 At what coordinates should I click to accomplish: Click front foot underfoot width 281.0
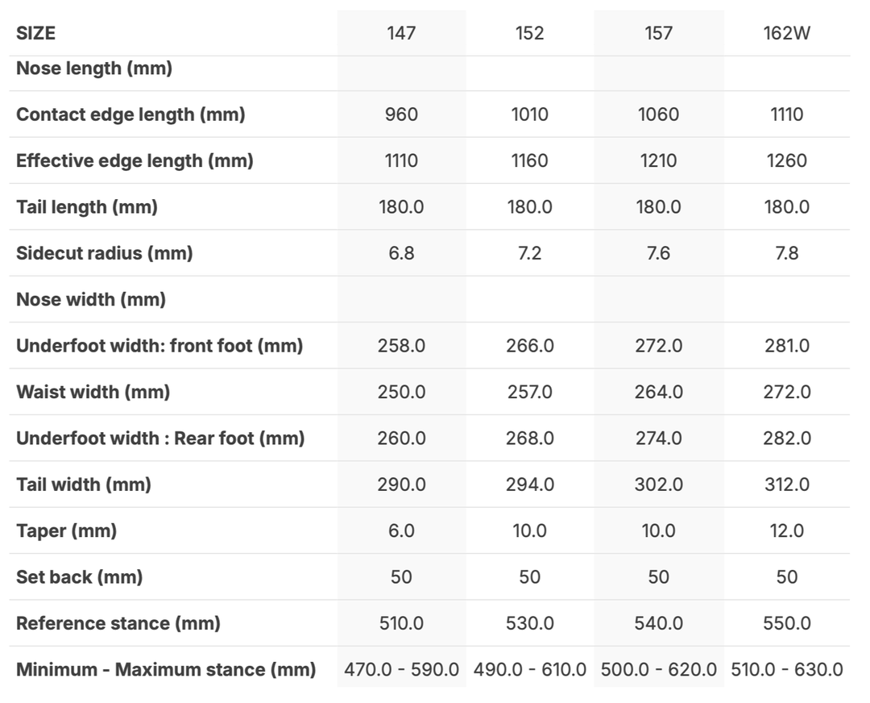point(786,346)
